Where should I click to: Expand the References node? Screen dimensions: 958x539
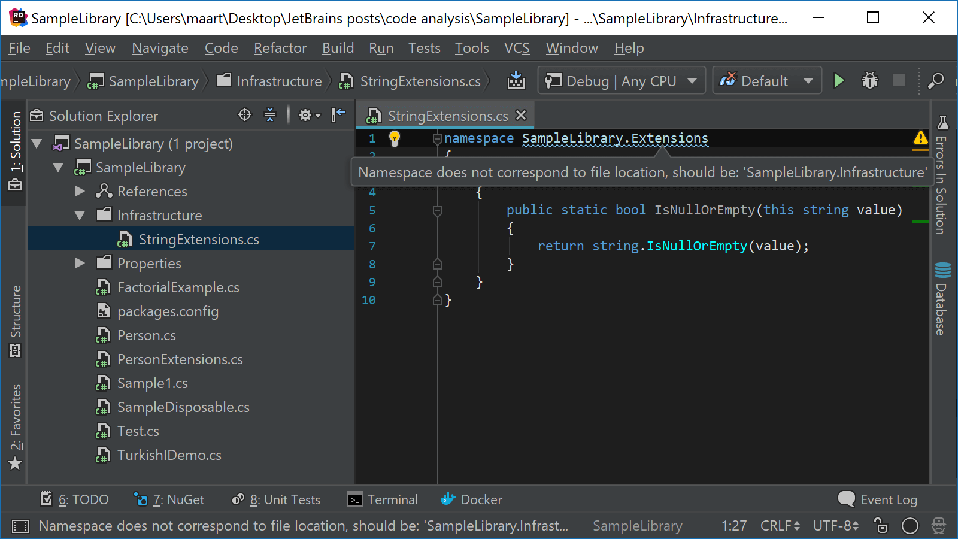(x=80, y=192)
